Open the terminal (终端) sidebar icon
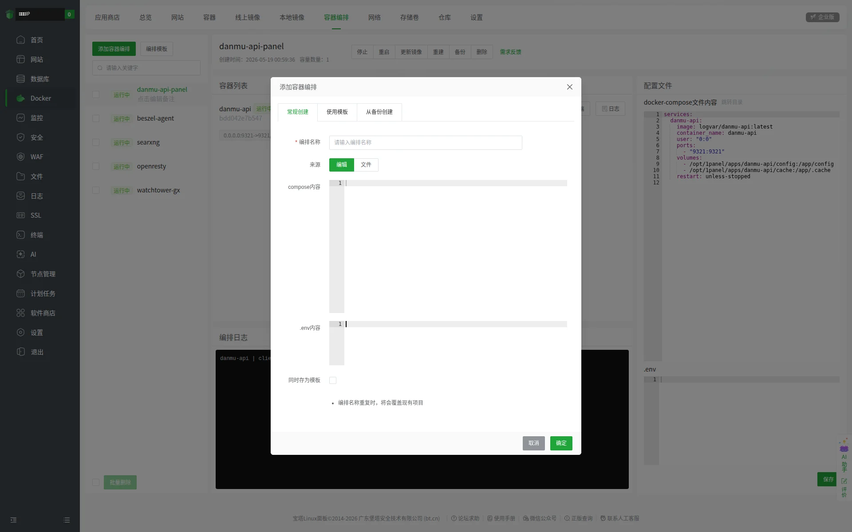852x532 pixels. pyautogui.click(x=20, y=235)
